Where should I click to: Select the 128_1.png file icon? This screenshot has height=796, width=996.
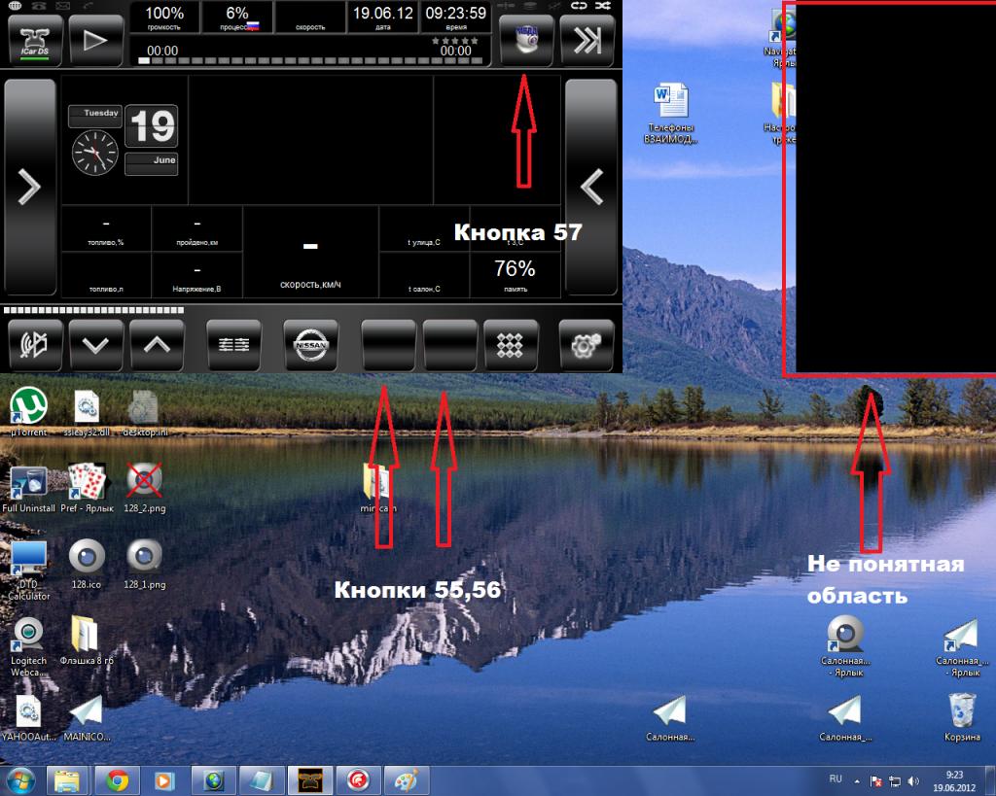tap(144, 564)
